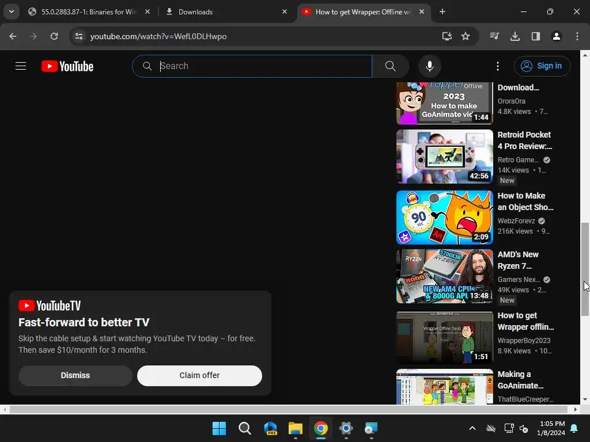Go back to previous page
The width and height of the screenshot is (590, 442).
[13, 36]
